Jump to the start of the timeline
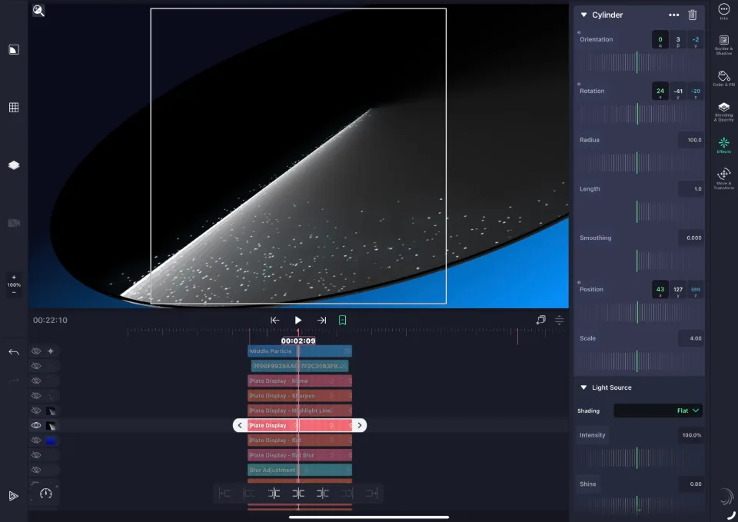The height and width of the screenshot is (522, 738). pyautogui.click(x=275, y=320)
